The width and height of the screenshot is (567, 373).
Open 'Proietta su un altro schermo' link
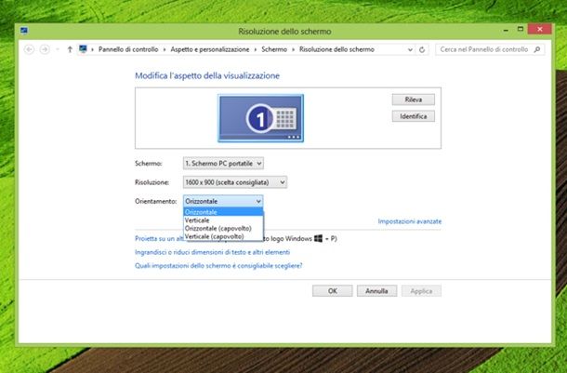pos(160,238)
